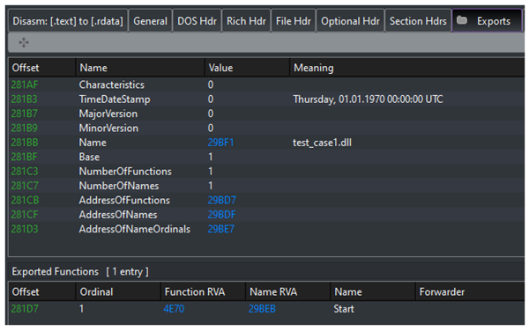529x331 pixels.
Task: Click the Name RVA link 29BEB
Action: click(262, 309)
